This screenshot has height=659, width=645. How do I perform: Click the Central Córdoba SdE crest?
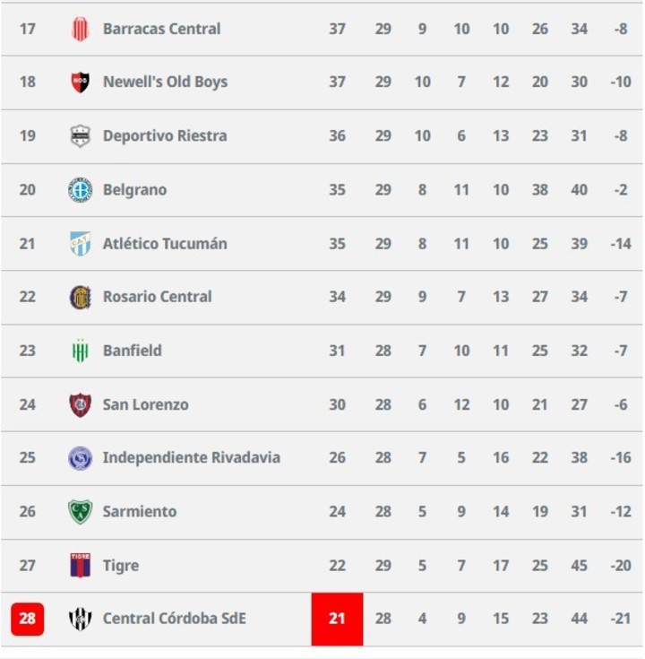click(x=80, y=619)
